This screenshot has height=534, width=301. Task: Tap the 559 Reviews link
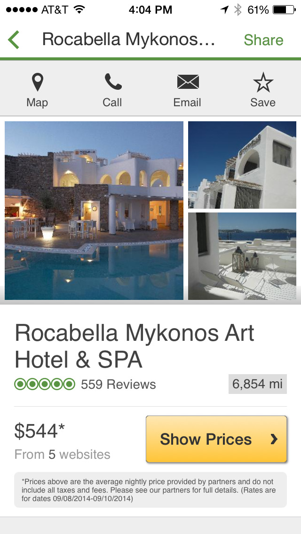coord(119,385)
